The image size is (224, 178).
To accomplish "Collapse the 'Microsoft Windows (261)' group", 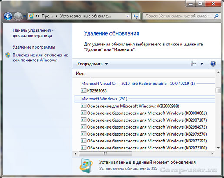I will [104, 99].
